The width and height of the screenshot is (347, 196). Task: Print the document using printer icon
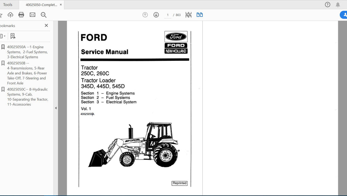point(21,15)
